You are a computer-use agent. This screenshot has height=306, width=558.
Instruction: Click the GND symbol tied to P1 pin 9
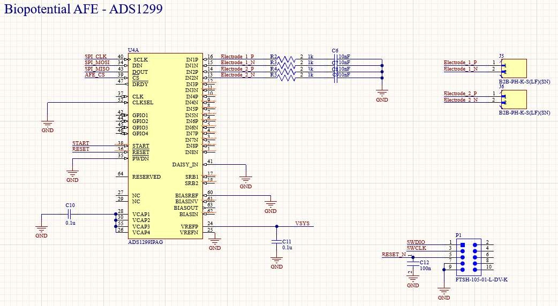click(444, 294)
